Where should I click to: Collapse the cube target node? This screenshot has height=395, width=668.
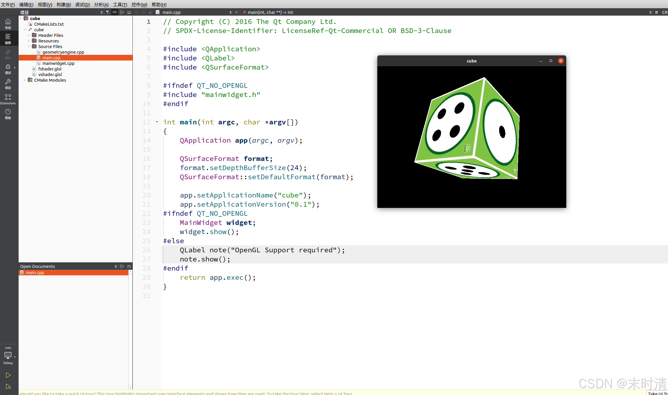click(x=25, y=29)
